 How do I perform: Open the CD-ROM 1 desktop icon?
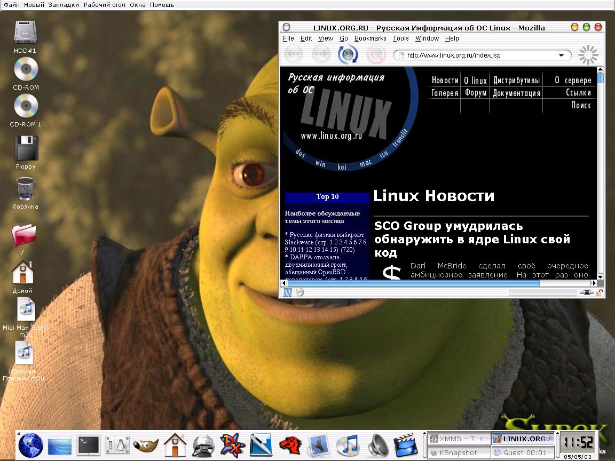[x=26, y=111]
